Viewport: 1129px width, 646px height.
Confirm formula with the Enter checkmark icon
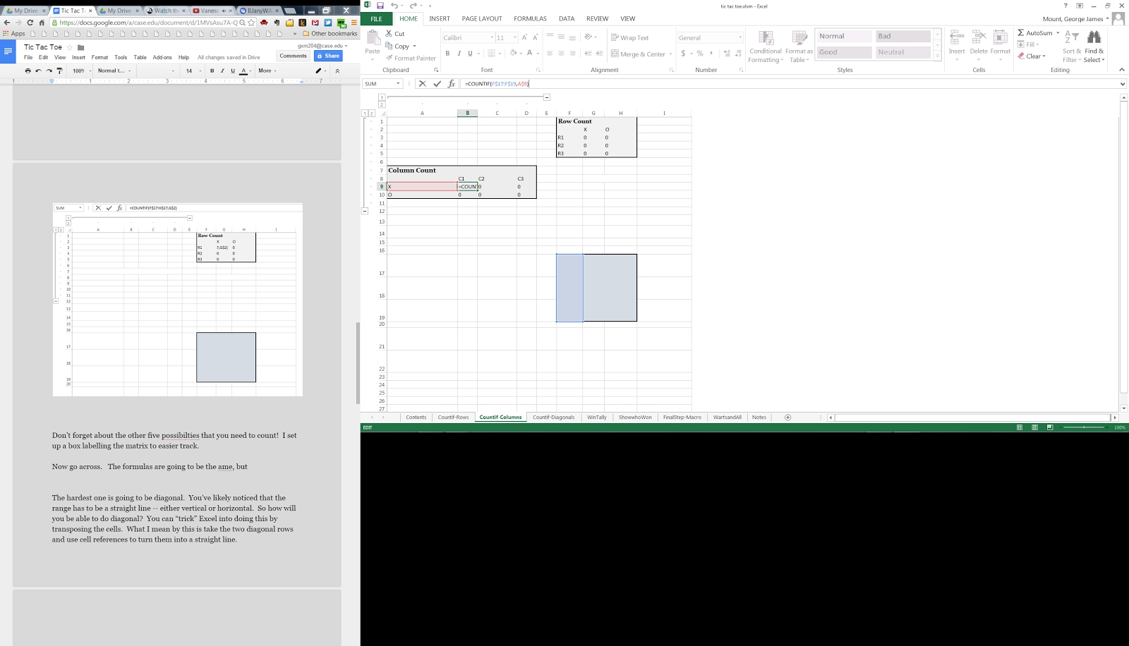click(437, 84)
